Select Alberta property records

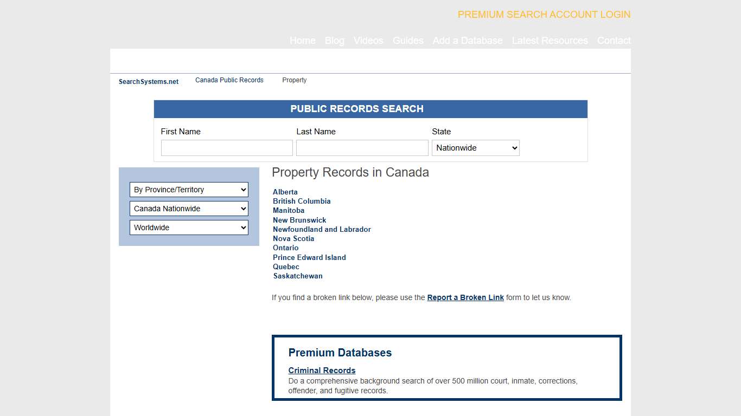pyautogui.click(x=285, y=192)
